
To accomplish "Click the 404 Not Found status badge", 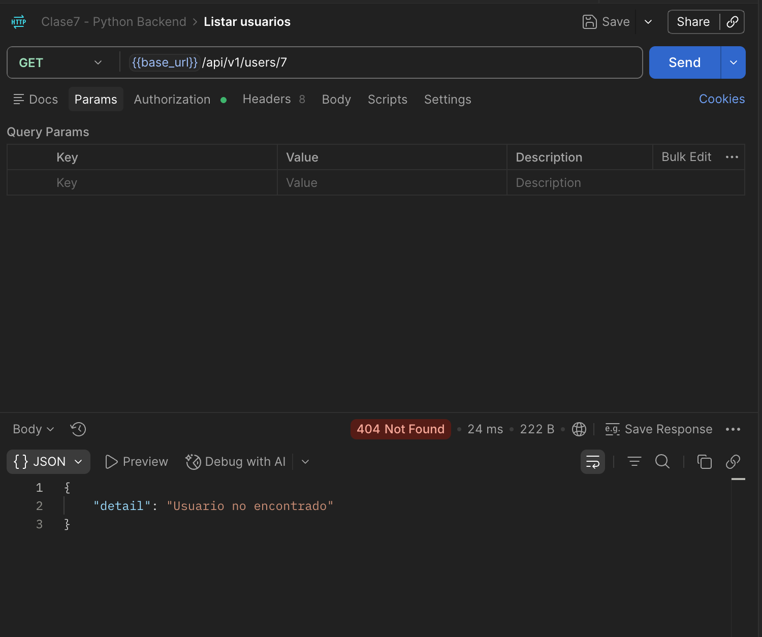I will [401, 429].
